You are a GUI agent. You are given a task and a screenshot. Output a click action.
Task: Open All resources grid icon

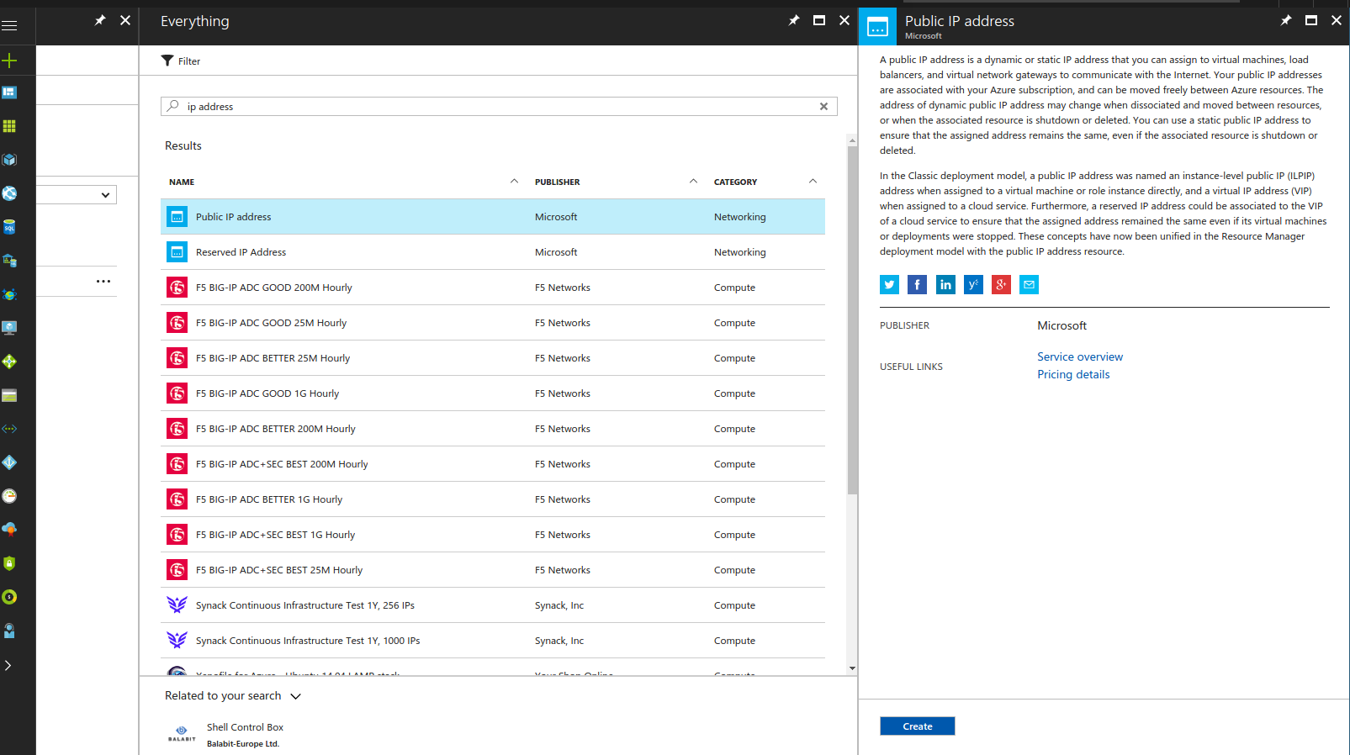tap(9, 126)
